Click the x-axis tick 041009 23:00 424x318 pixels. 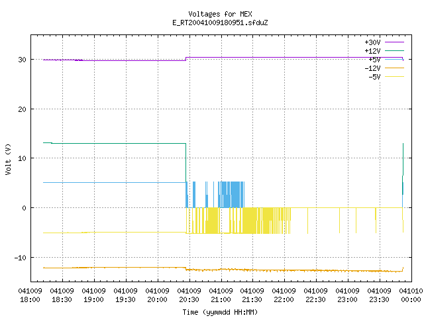(x=347, y=295)
